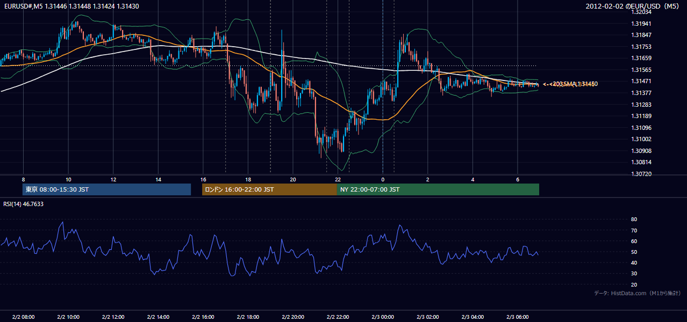The image size is (687, 322).
Task: Click hour 10 on the price chart time axis
Action: pyautogui.click(x=68, y=179)
